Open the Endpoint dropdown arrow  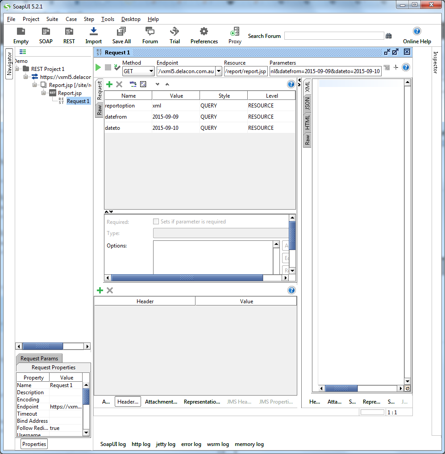tap(219, 71)
